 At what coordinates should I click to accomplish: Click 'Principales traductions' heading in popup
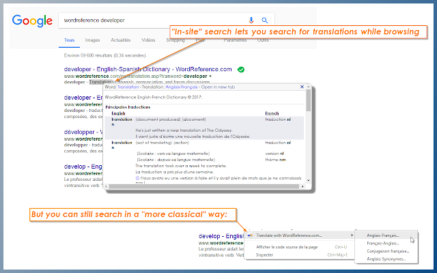pos(128,107)
